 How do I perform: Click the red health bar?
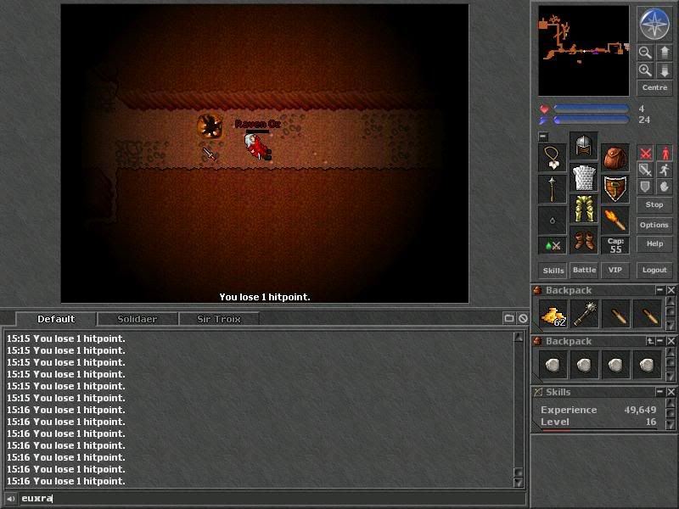591,109
